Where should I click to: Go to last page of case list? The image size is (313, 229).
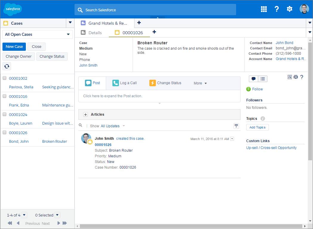(x=65, y=223)
